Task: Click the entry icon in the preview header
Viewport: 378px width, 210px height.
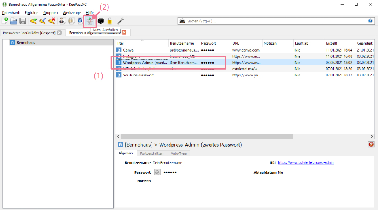Action: (x=120, y=145)
